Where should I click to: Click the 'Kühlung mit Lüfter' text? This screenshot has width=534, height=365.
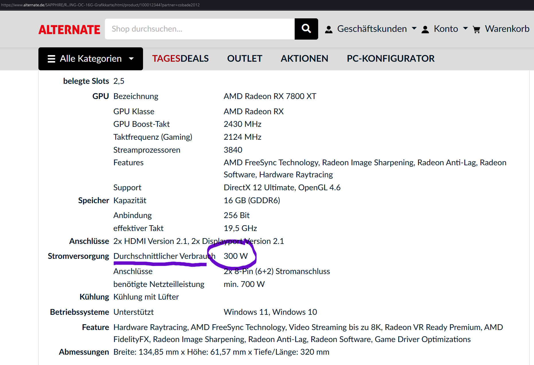tap(146, 297)
